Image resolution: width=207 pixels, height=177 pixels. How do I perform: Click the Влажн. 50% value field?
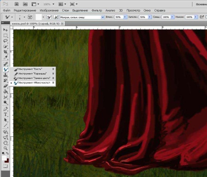[x=119, y=17]
